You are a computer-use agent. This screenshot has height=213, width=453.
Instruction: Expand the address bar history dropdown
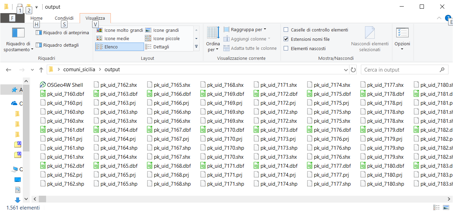[x=346, y=70]
